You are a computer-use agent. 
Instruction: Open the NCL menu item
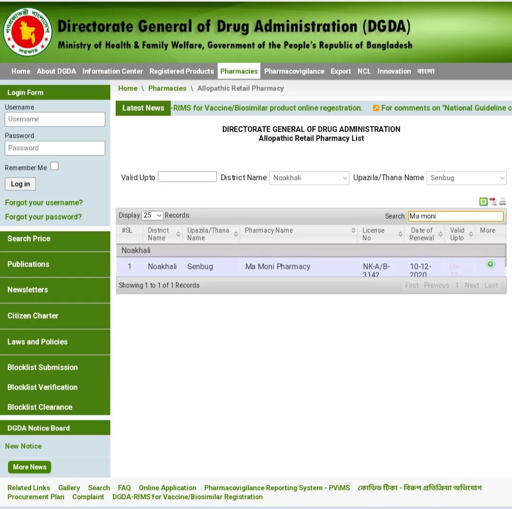364,71
